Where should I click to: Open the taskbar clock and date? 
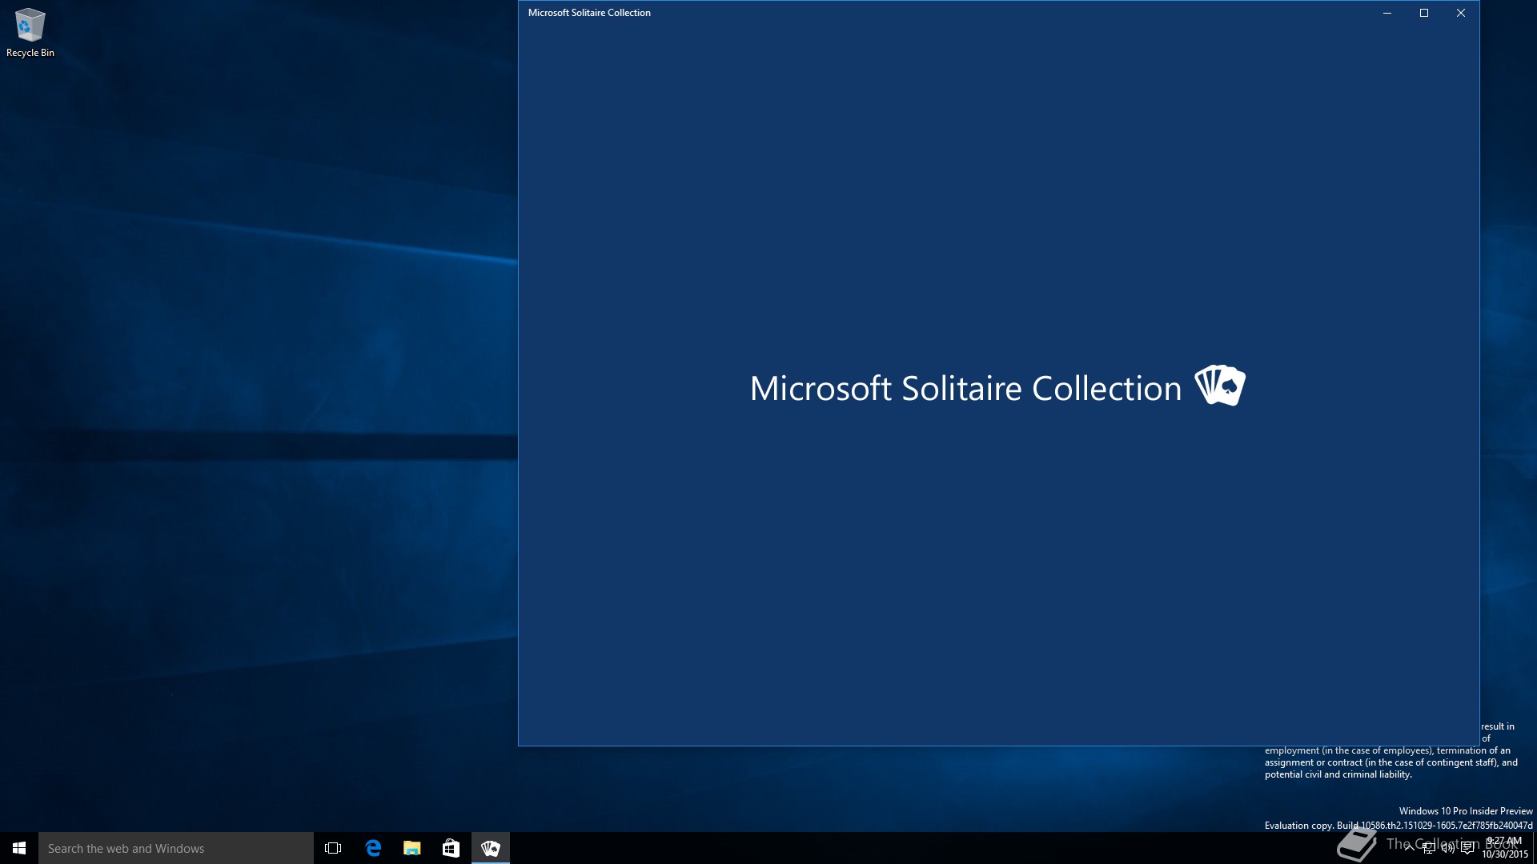point(1504,848)
